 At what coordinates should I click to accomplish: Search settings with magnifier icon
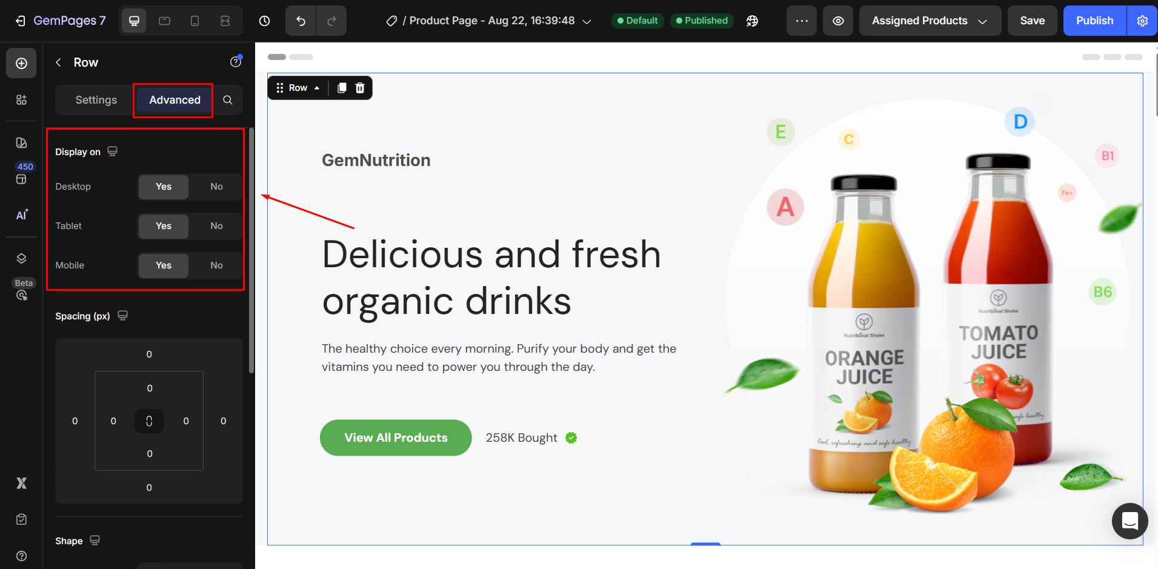228,100
